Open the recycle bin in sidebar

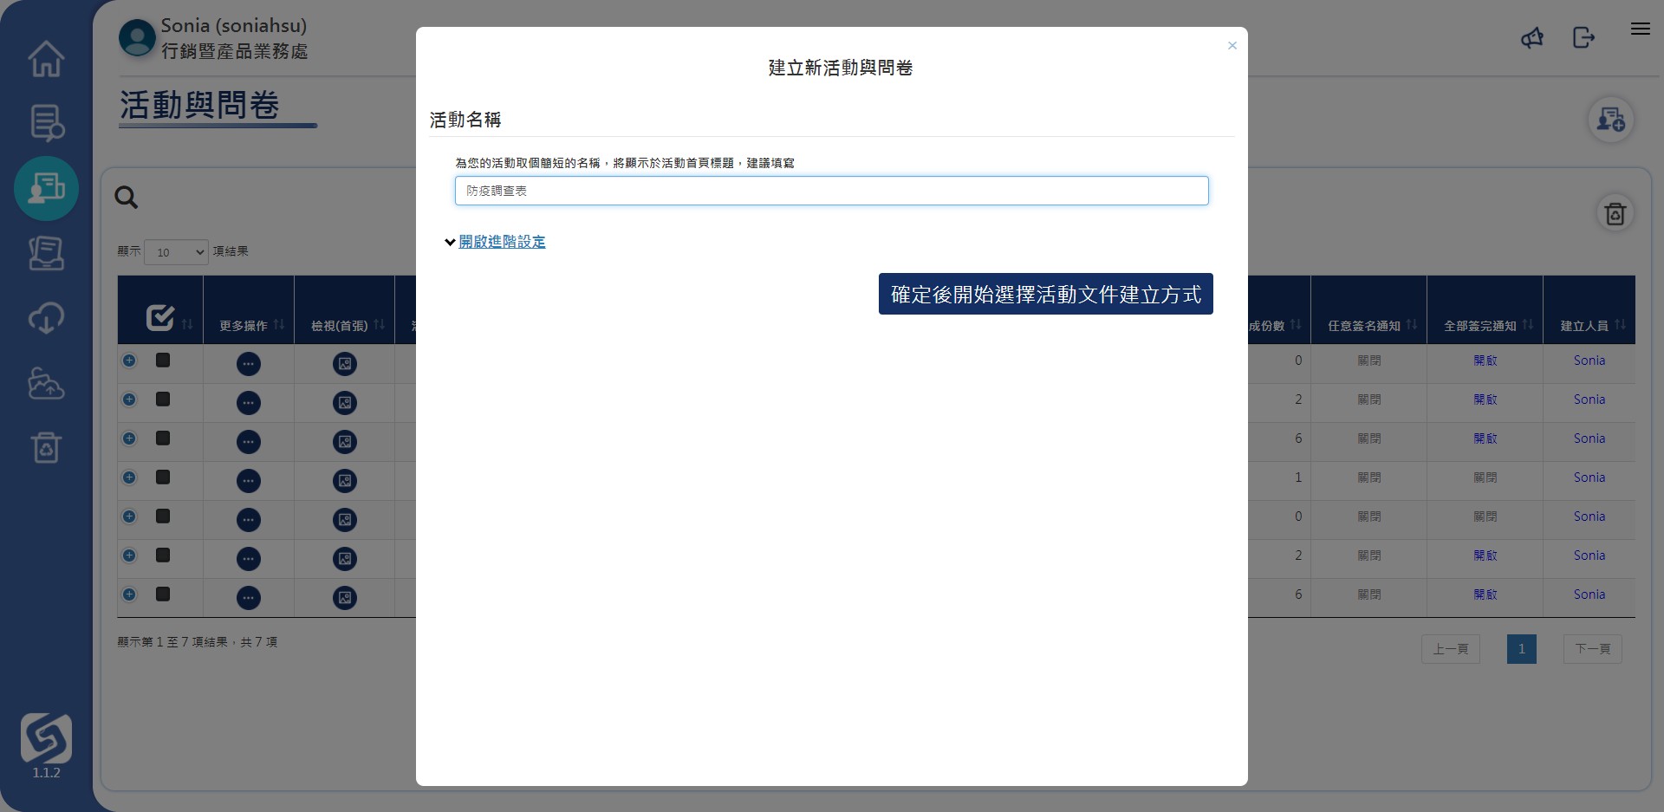click(46, 447)
